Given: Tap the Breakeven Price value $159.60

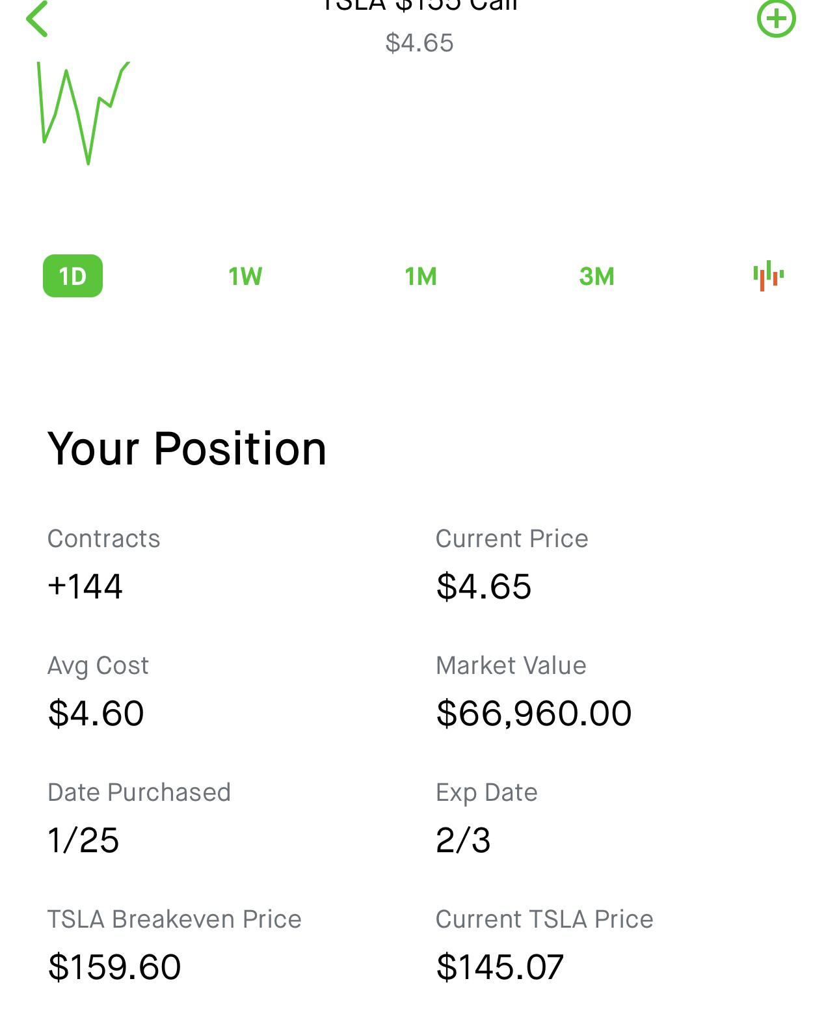Looking at the screenshot, I should 114,967.
